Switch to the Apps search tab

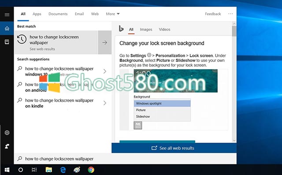coord(37,14)
